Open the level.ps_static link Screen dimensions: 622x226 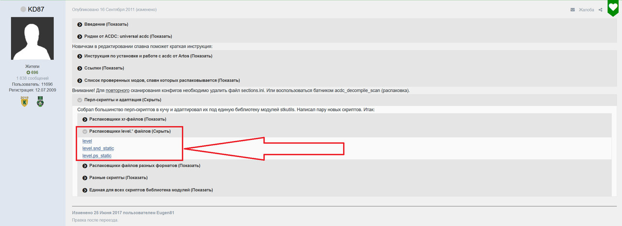click(97, 156)
